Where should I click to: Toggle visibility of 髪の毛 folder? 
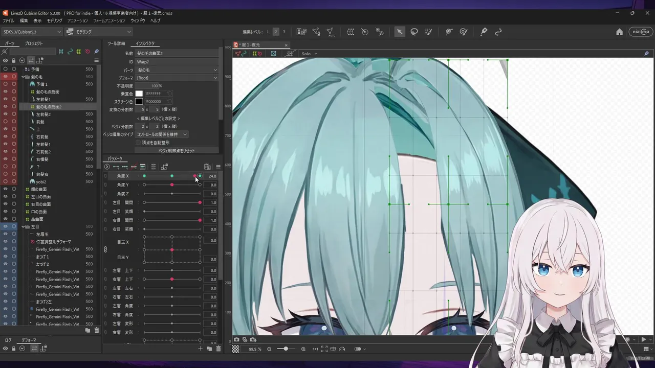(x=6, y=77)
